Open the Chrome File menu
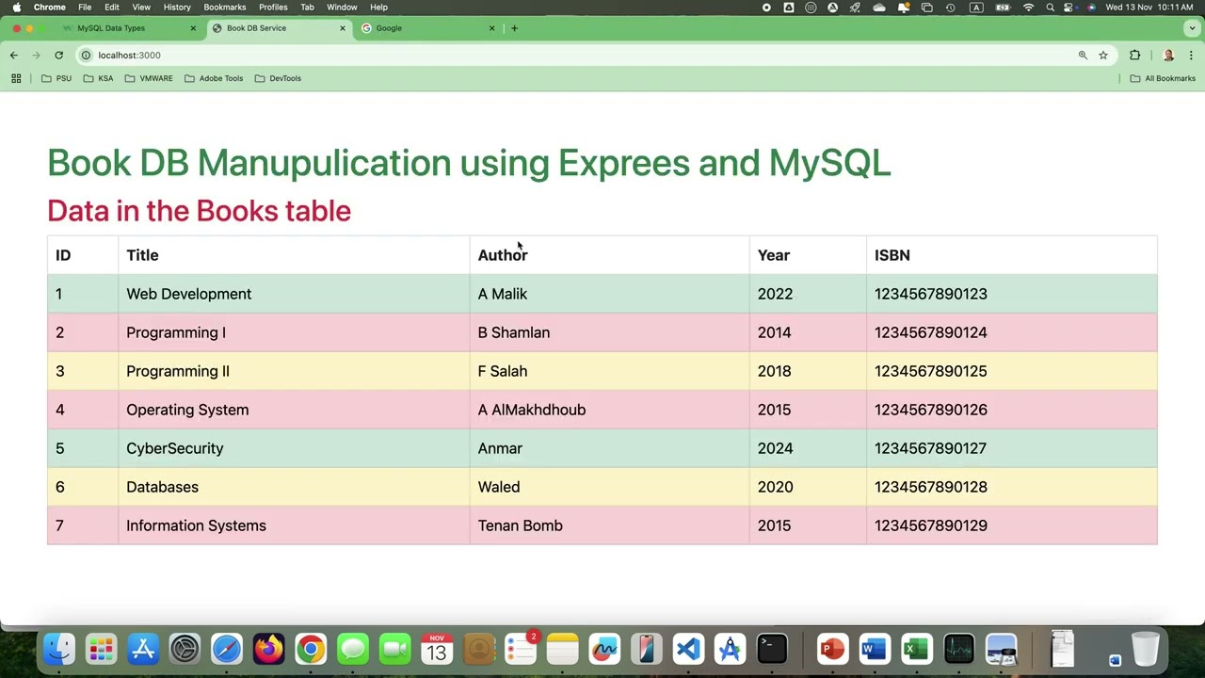This screenshot has width=1205, height=678. (85, 7)
